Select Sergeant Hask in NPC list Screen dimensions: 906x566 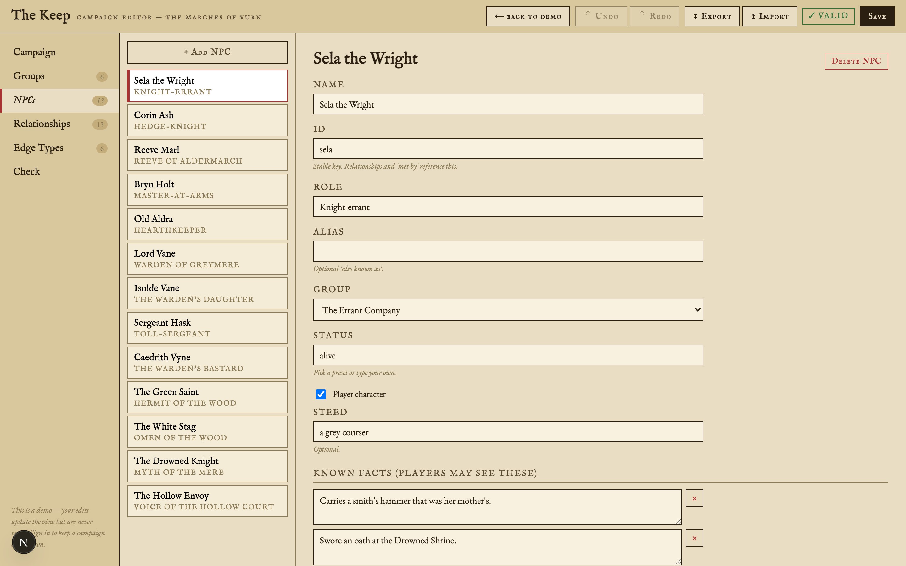[x=207, y=328]
